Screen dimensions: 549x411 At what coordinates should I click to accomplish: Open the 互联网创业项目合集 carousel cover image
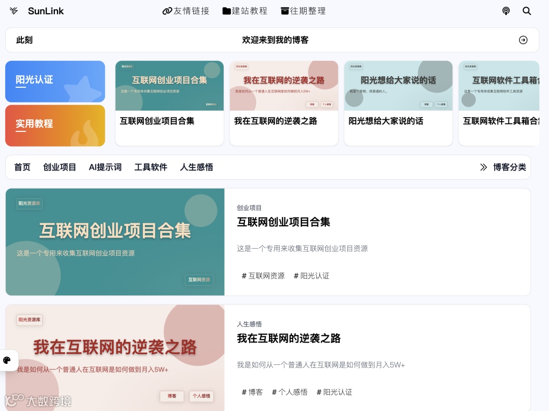(169, 86)
